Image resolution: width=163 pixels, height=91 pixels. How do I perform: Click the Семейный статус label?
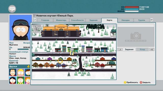tap(19, 52)
